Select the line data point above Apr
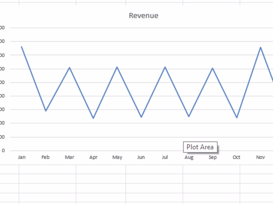Viewport: 273px width, 204px height. pyautogui.click(x=93, y=118)
